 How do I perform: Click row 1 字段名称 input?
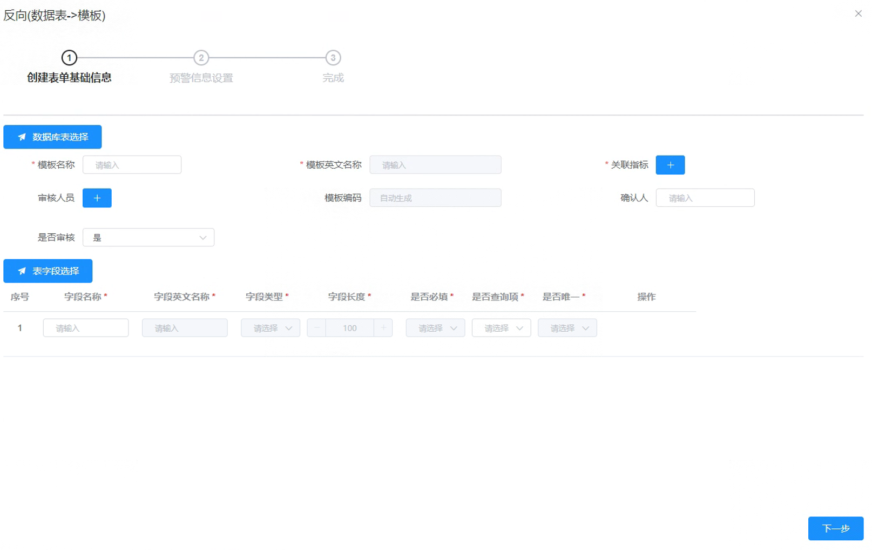(x=86, y=328)
